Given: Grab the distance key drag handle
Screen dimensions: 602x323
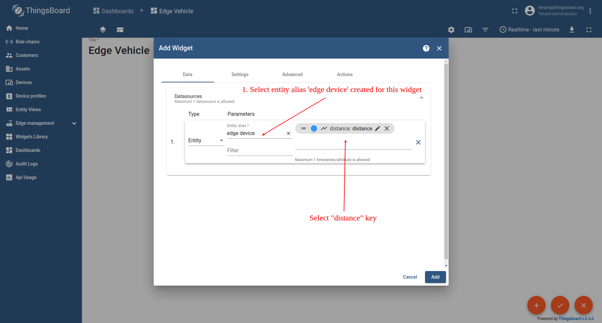Looking at the screenshot, I should pyautogui.click(x=304, y=128).
